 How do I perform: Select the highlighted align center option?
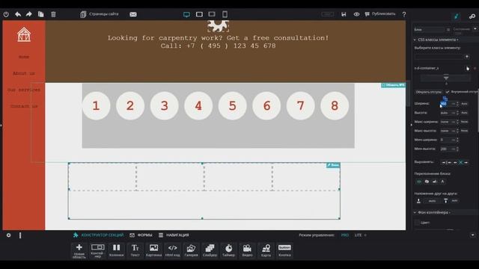(x=460, y=163)
